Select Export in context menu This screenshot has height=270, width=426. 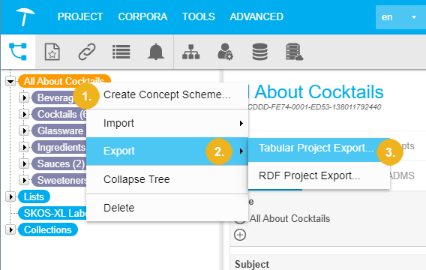167,151
